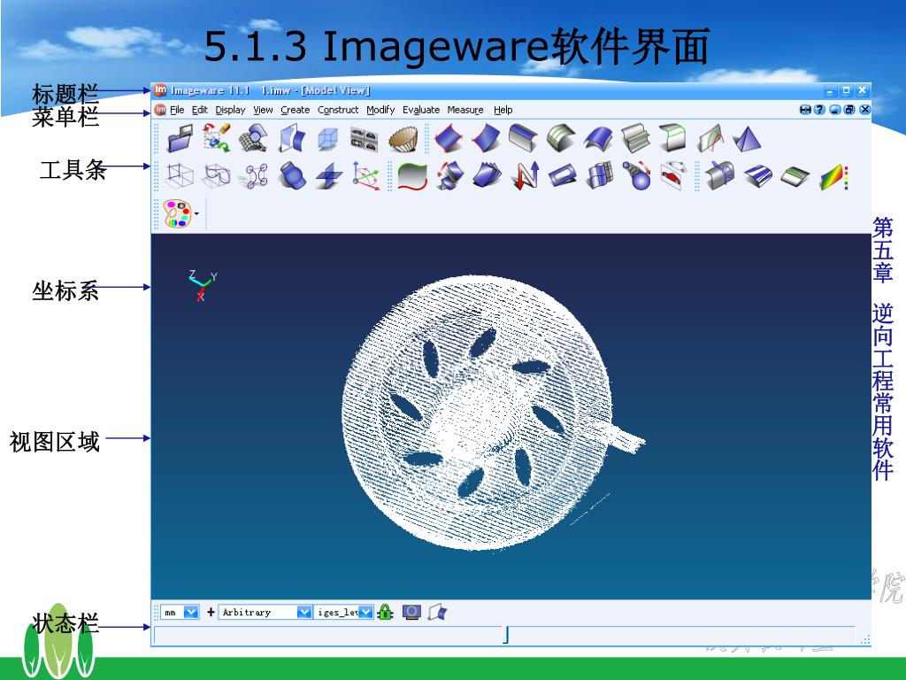Click the Imageware title bar text
The width and height of the screenshot is (906, 680).
271,90
